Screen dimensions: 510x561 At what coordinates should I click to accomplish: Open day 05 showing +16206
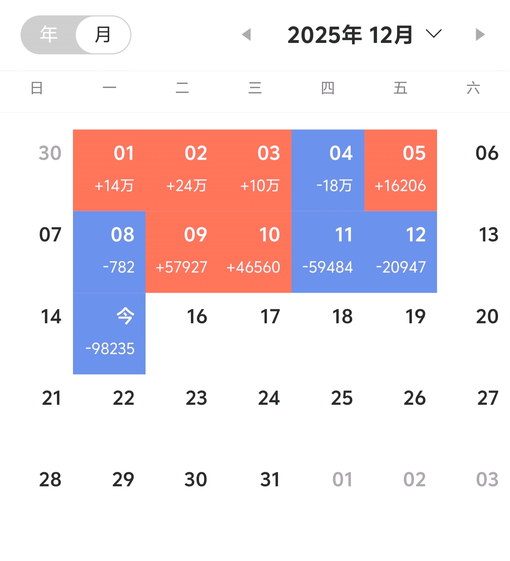[x=401, y=170]
